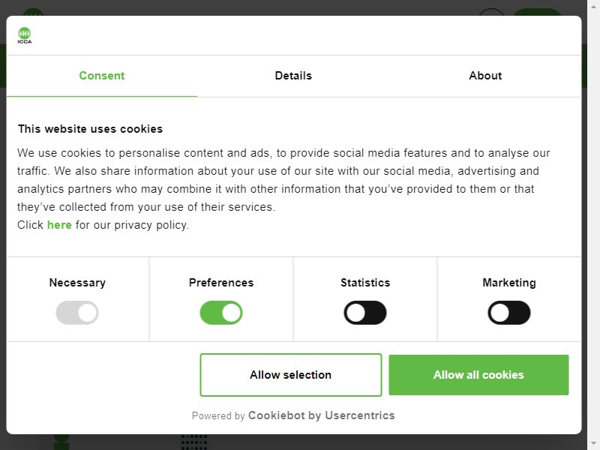Click the Preferences category label
Image resolution: width=600 pixels, height=450 pixels.
pyautogui.click(x=221, y=283)
